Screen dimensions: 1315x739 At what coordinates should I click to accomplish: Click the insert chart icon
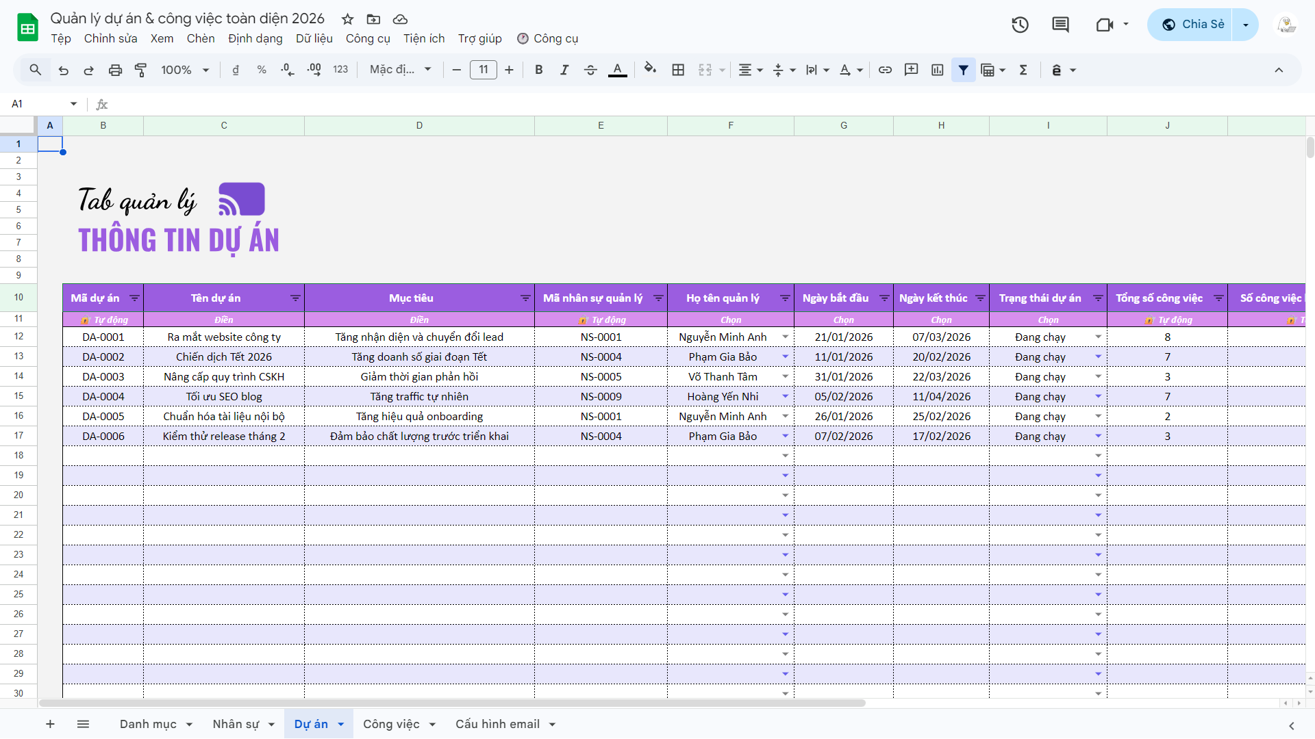point(937,70)
